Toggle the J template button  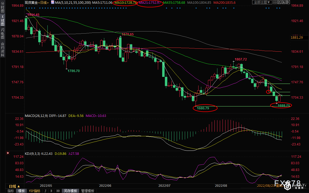[45, 191]
